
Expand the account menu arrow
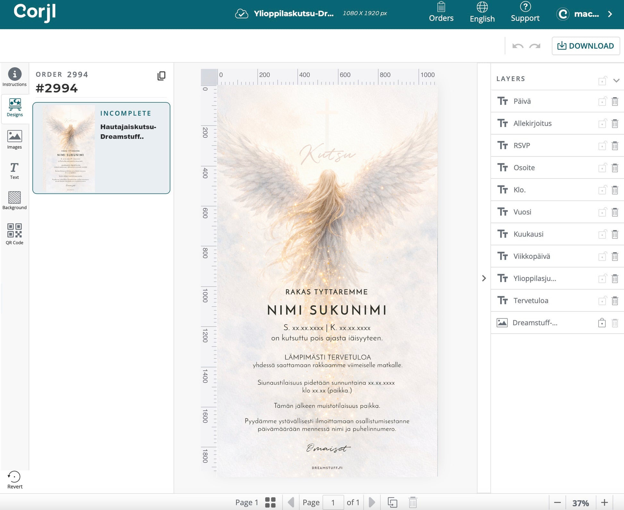[610, 14]
